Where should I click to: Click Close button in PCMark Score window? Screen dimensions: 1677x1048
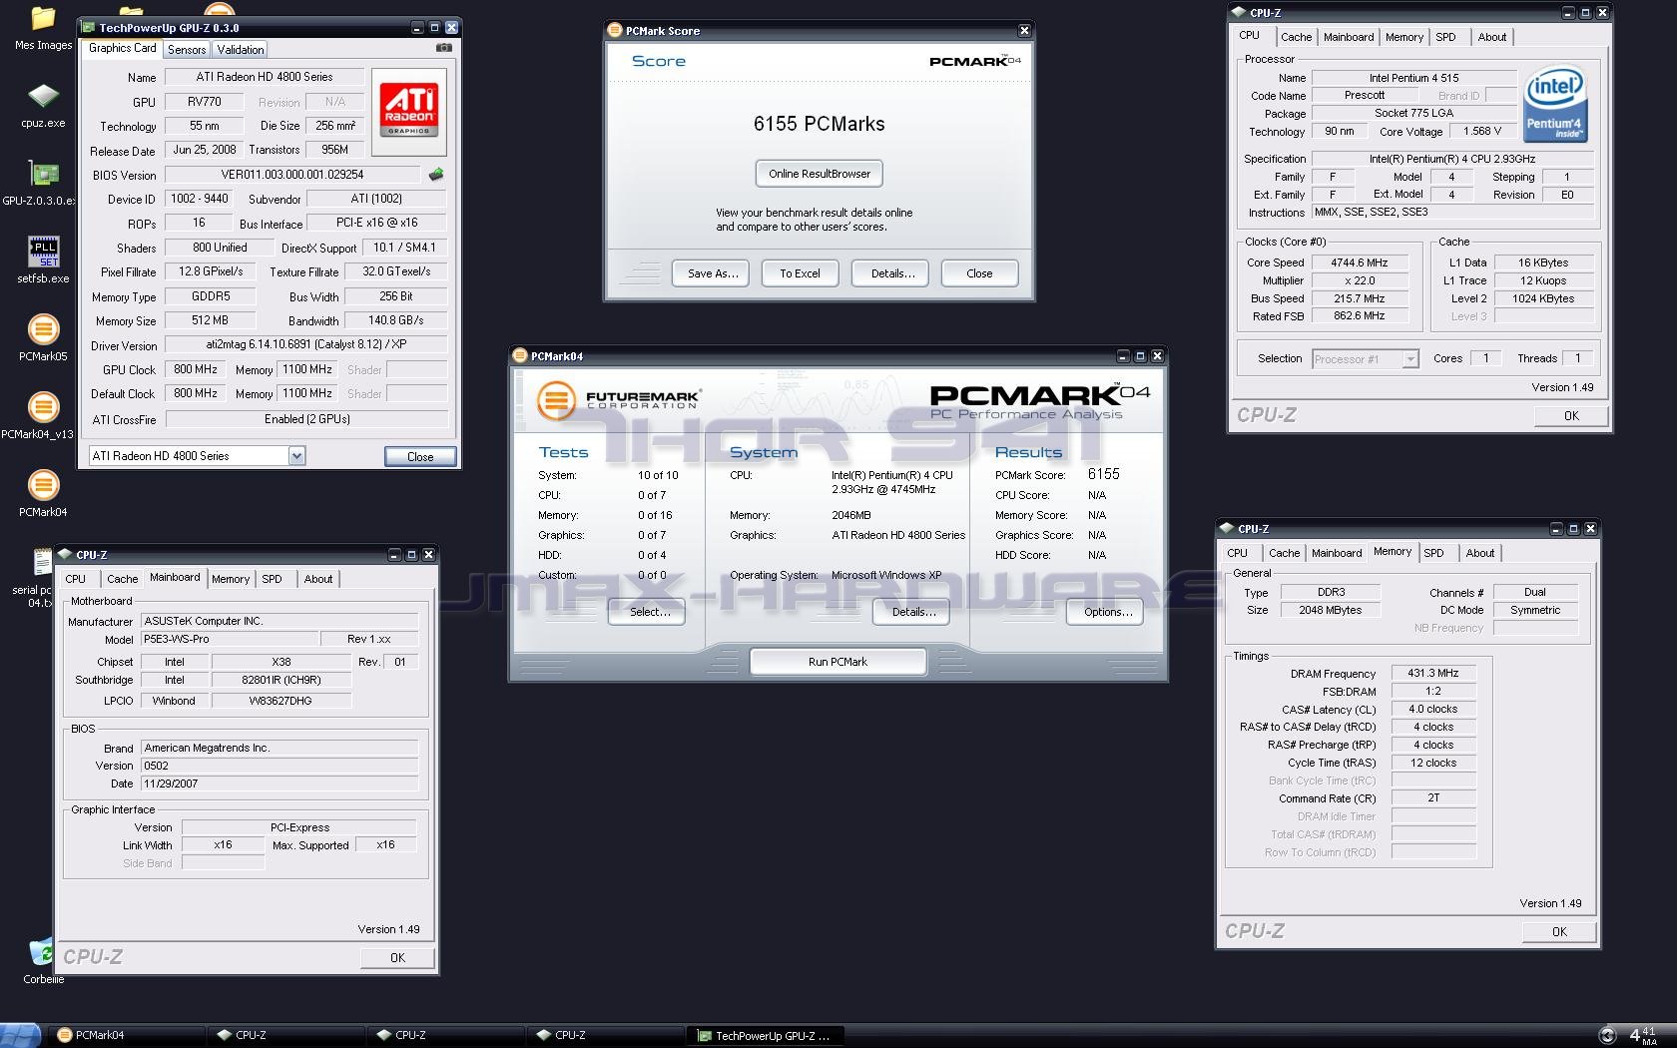pyautogui.click(x=979, y=273)
